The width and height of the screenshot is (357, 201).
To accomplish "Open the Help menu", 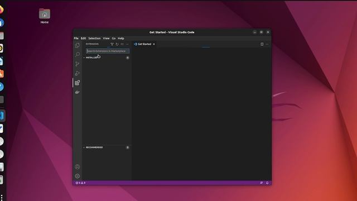I will pyautogui.click(x=121, y=39).
